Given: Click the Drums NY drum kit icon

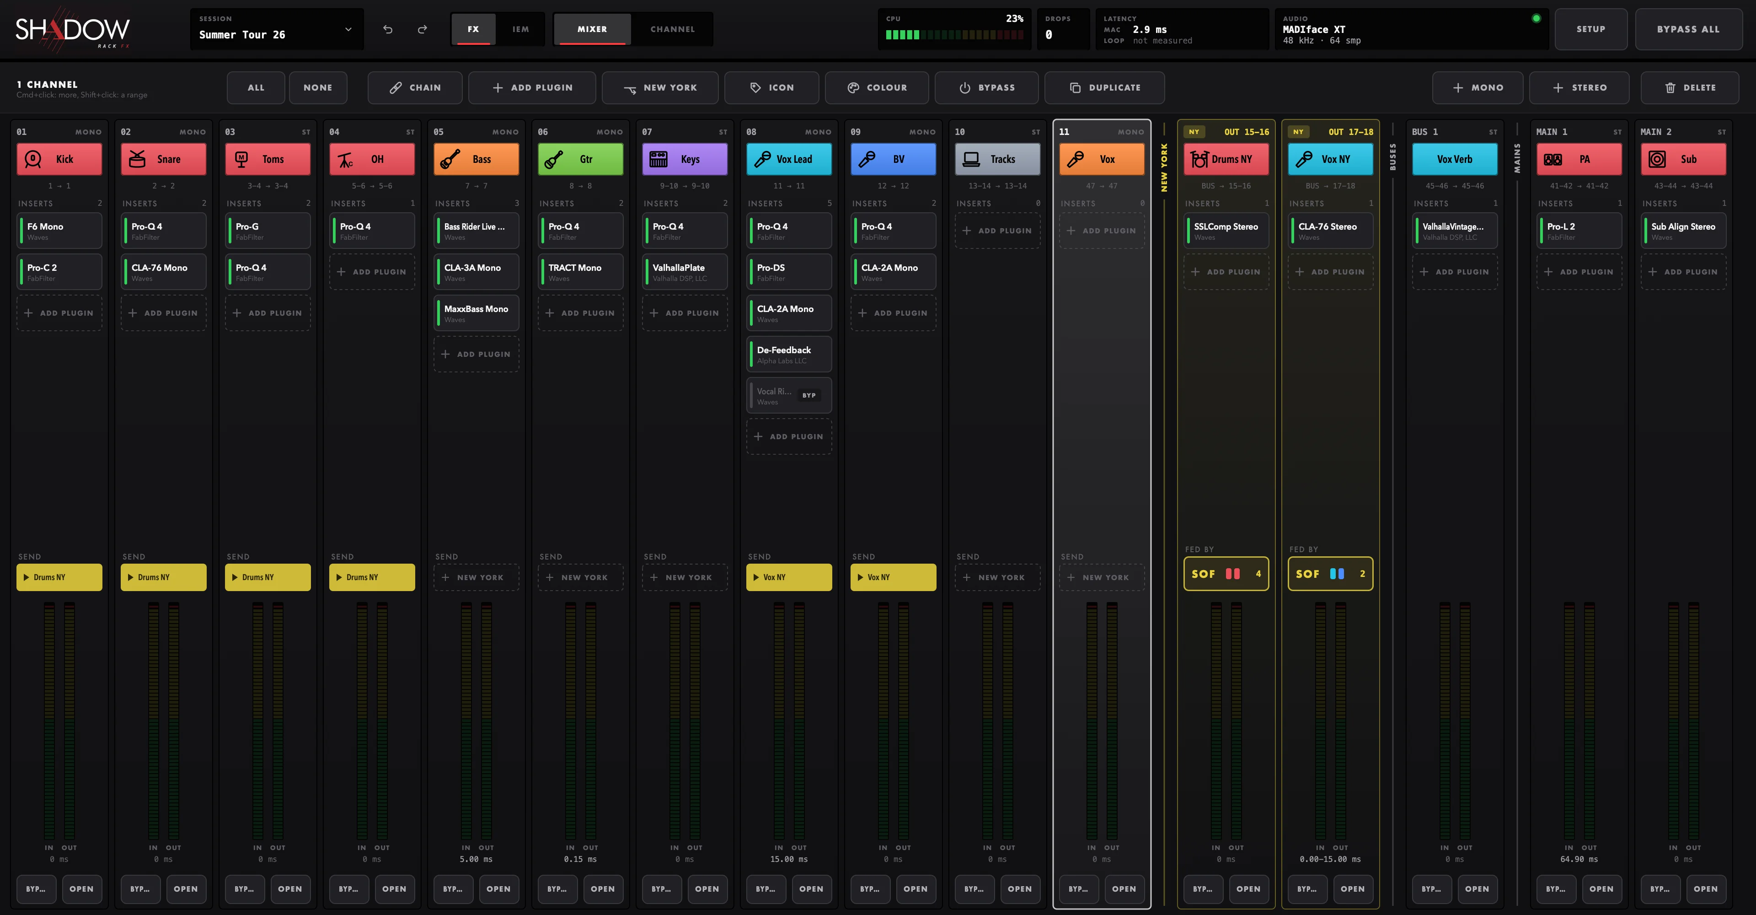Looking at the screenshot, I should [x=1199, y=159].
